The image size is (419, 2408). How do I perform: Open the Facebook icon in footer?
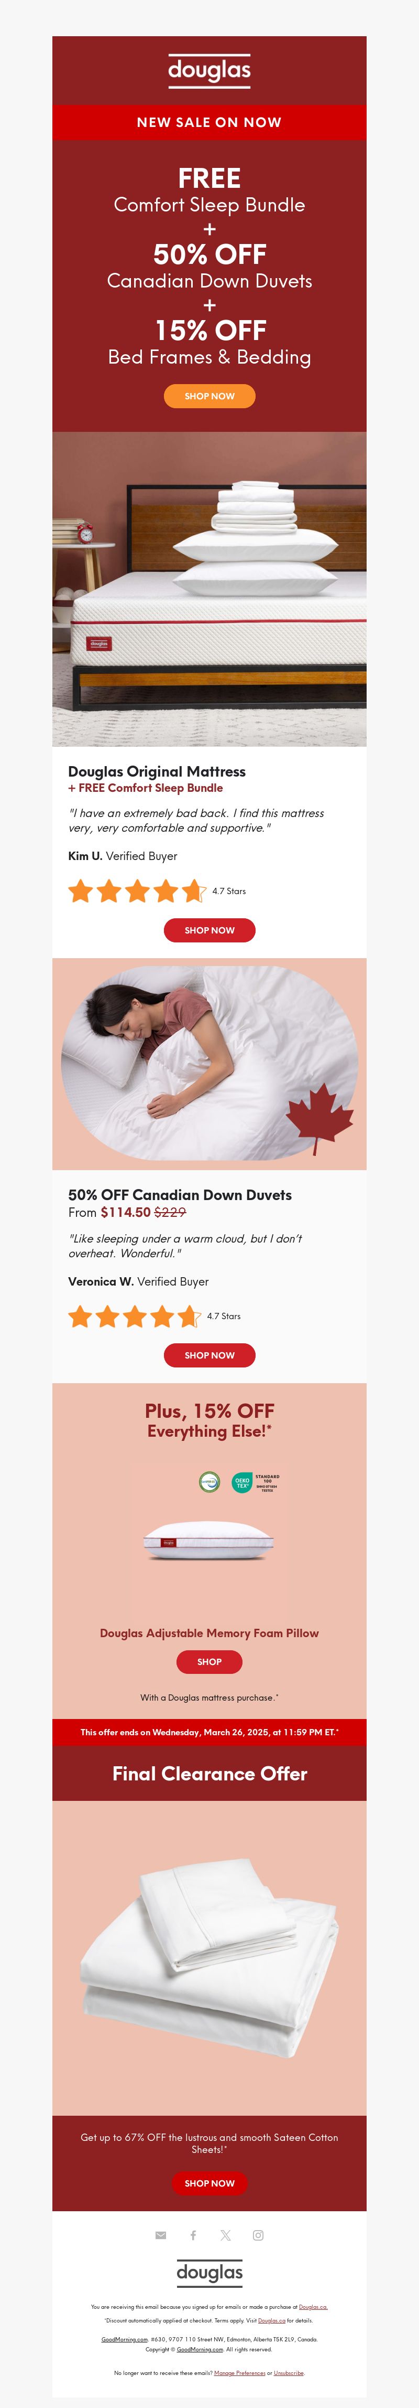coord(193,2236)
